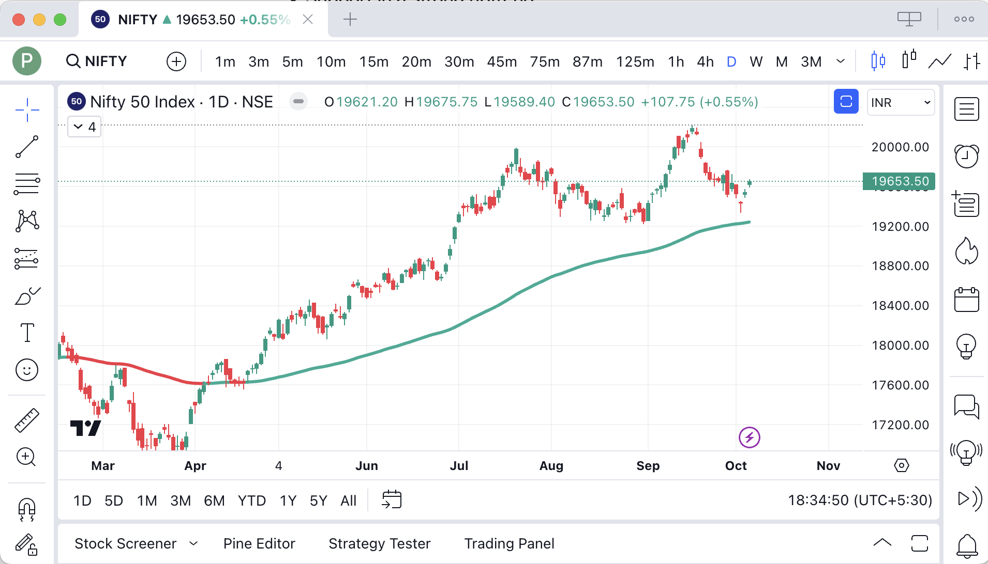Toggle magnet mode for drawings
Screen dimensions: 988x564
[27, 509]
